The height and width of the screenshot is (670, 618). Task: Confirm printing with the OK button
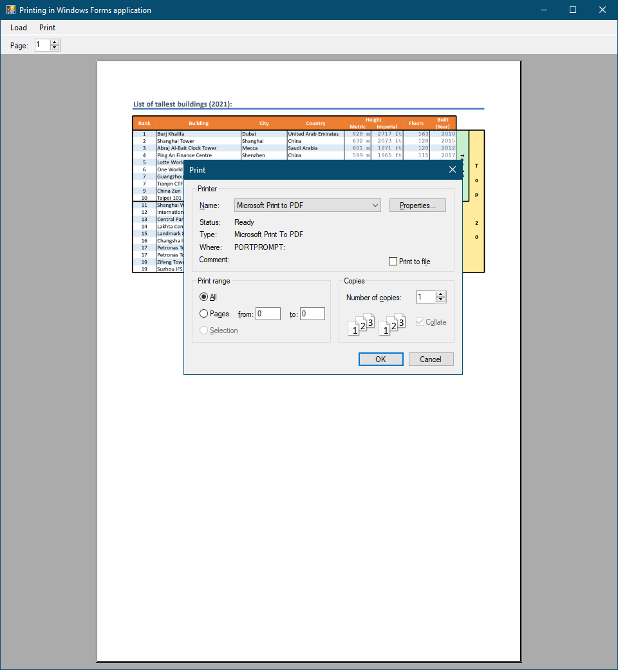380,359
